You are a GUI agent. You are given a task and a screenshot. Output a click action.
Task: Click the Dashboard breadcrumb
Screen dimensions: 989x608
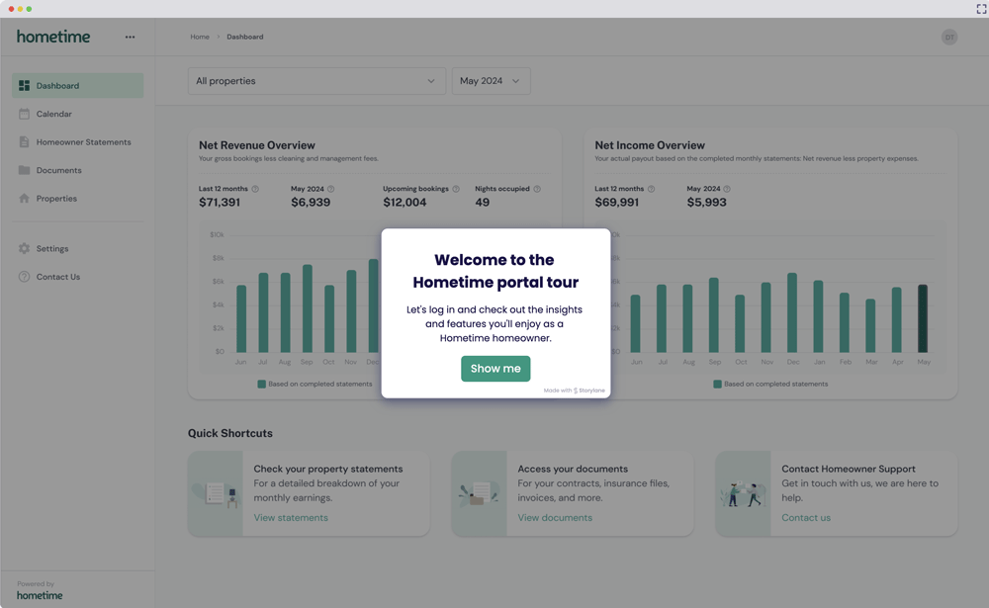tap(244, 37)
